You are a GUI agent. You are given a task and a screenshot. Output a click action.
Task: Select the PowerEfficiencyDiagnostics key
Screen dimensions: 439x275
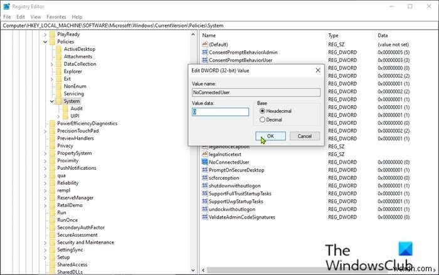point(87,123)
